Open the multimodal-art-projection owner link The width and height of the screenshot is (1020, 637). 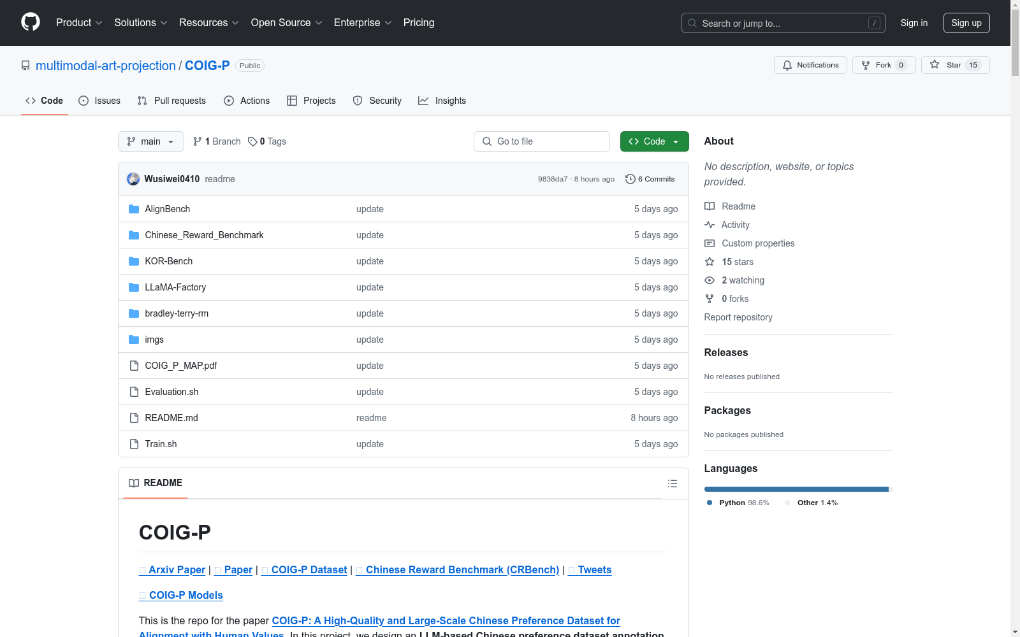106,66
